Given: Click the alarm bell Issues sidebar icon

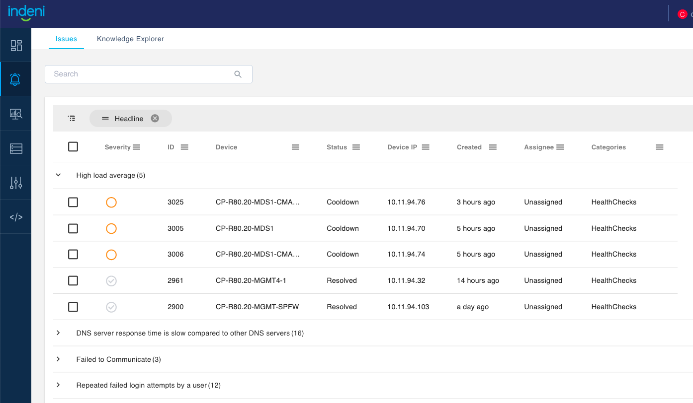Looking at the screenshot, I should 16,79.
